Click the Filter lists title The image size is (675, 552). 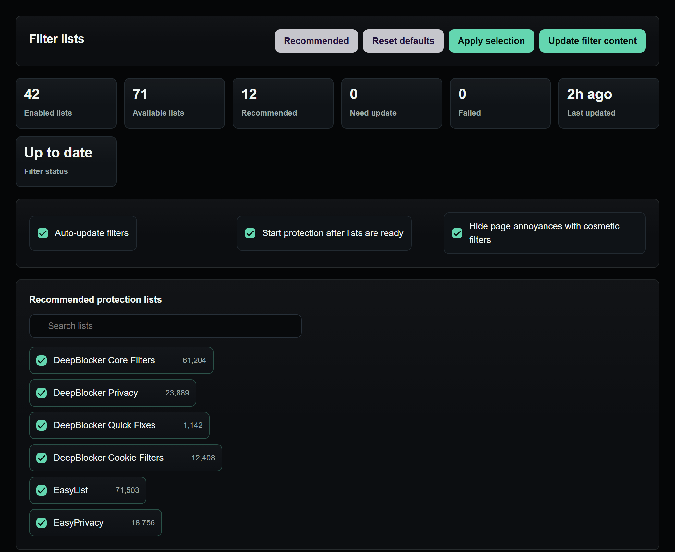coord(57,39)
